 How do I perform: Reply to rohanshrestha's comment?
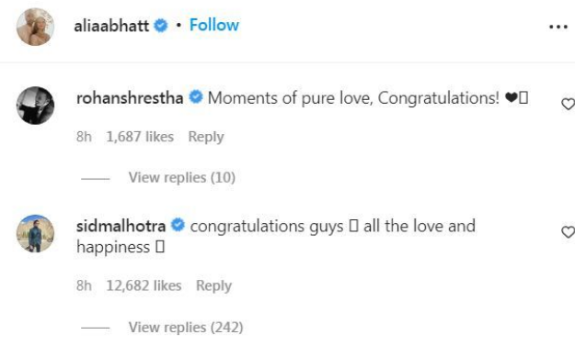(206, 137)
